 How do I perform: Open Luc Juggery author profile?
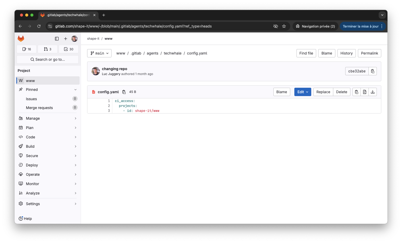coord(111,74)
